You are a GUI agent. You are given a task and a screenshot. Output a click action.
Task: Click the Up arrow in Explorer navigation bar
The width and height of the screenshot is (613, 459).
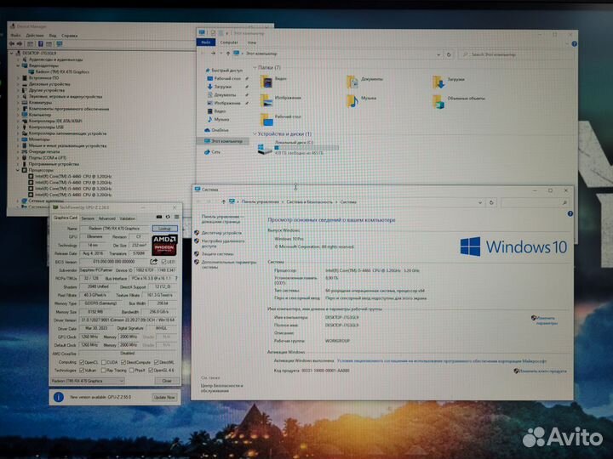(x=228, y=54)
